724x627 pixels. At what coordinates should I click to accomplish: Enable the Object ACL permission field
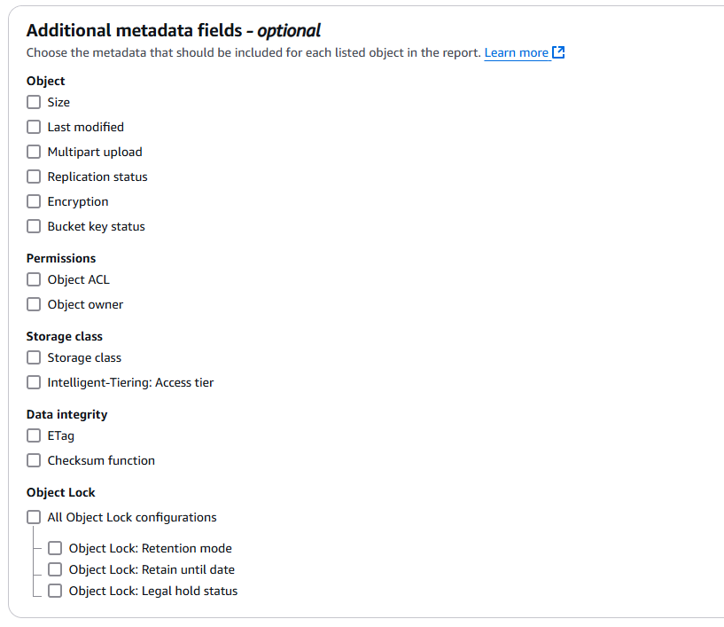pyautogui.click(x=33, y=279)
